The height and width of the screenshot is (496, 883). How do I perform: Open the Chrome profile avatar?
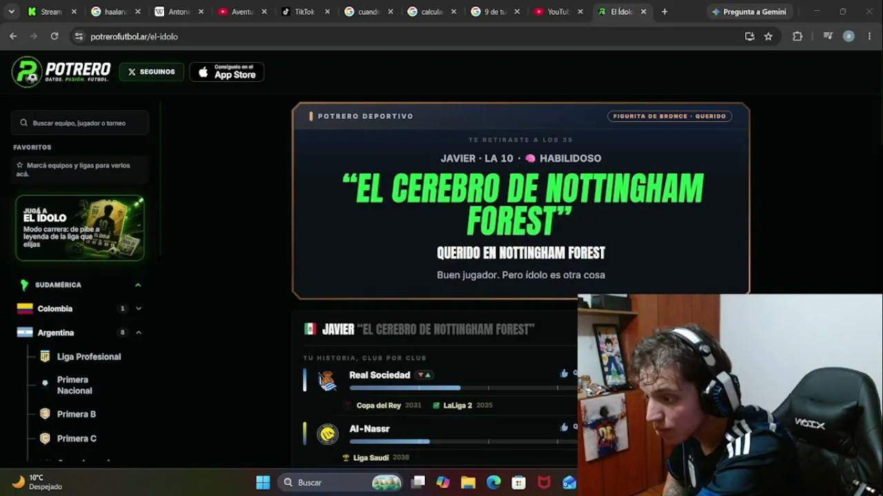click(849, 37)
